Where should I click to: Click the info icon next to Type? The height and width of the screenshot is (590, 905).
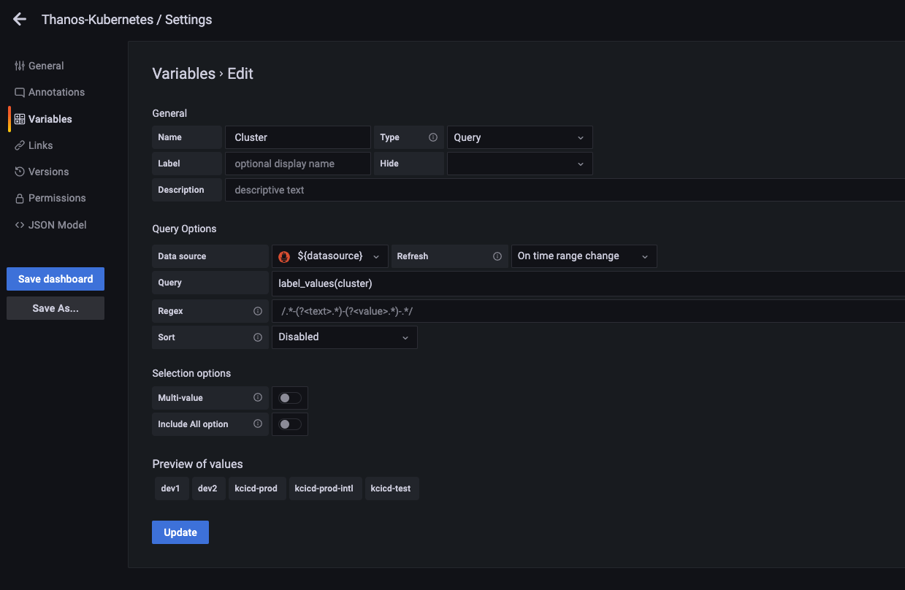(x=433, y=137)
